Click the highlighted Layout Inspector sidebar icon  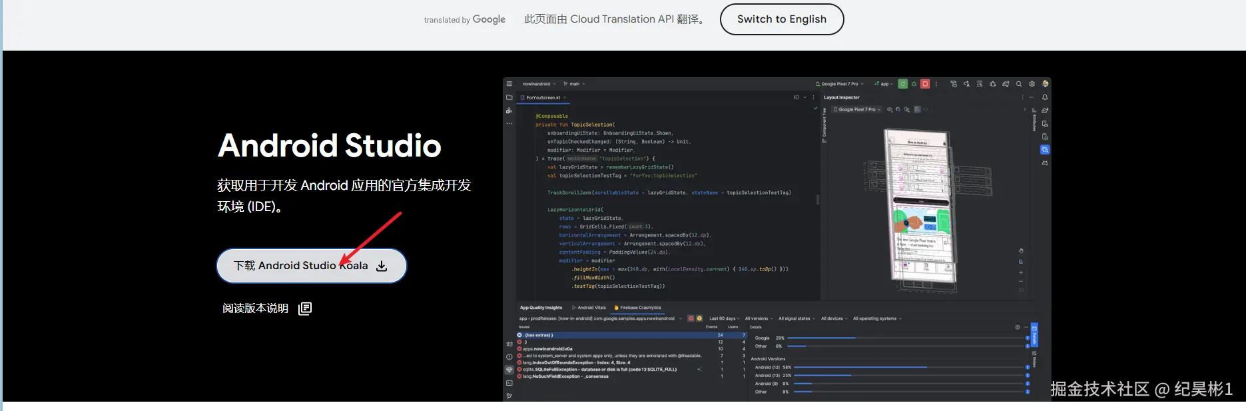coord(1045,150)
